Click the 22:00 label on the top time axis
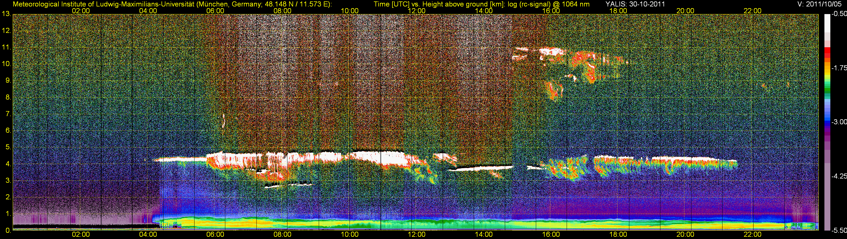The image size is (847, 239). click(x=753, y=11)
